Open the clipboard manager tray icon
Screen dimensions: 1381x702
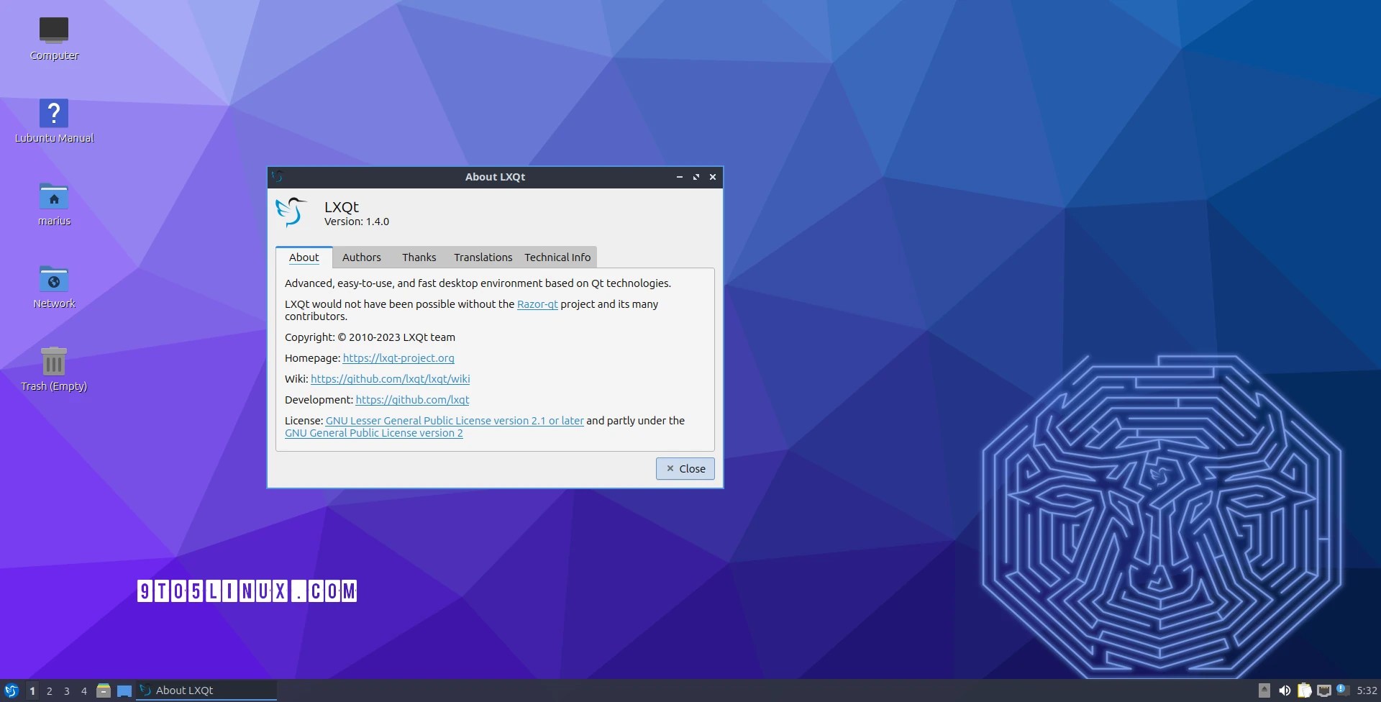coord(1304,690)
